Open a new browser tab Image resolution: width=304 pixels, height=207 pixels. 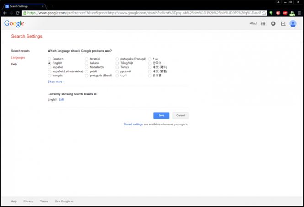pos(50,6)
